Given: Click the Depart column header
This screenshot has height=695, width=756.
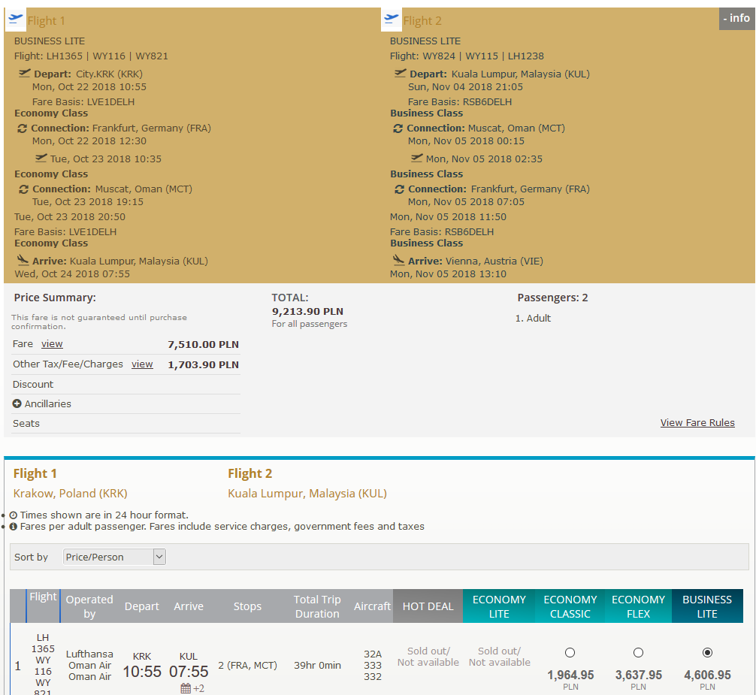Looking at the screenshot, I should pos(142,606).
